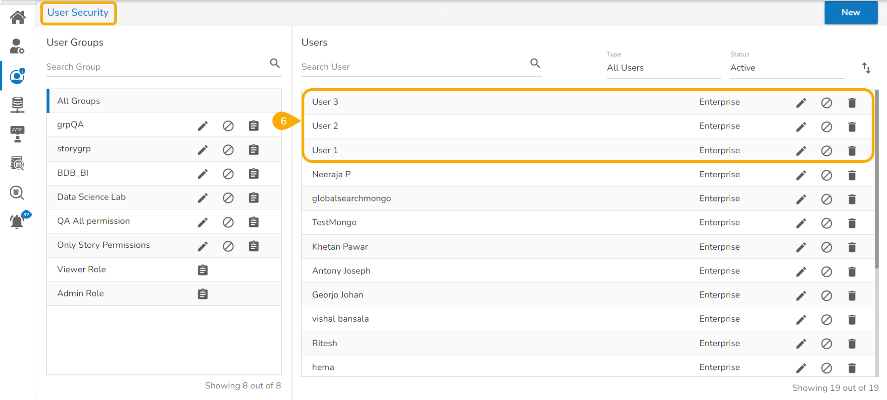Delete user Neeraja P with trash icon

pos(852,175)
